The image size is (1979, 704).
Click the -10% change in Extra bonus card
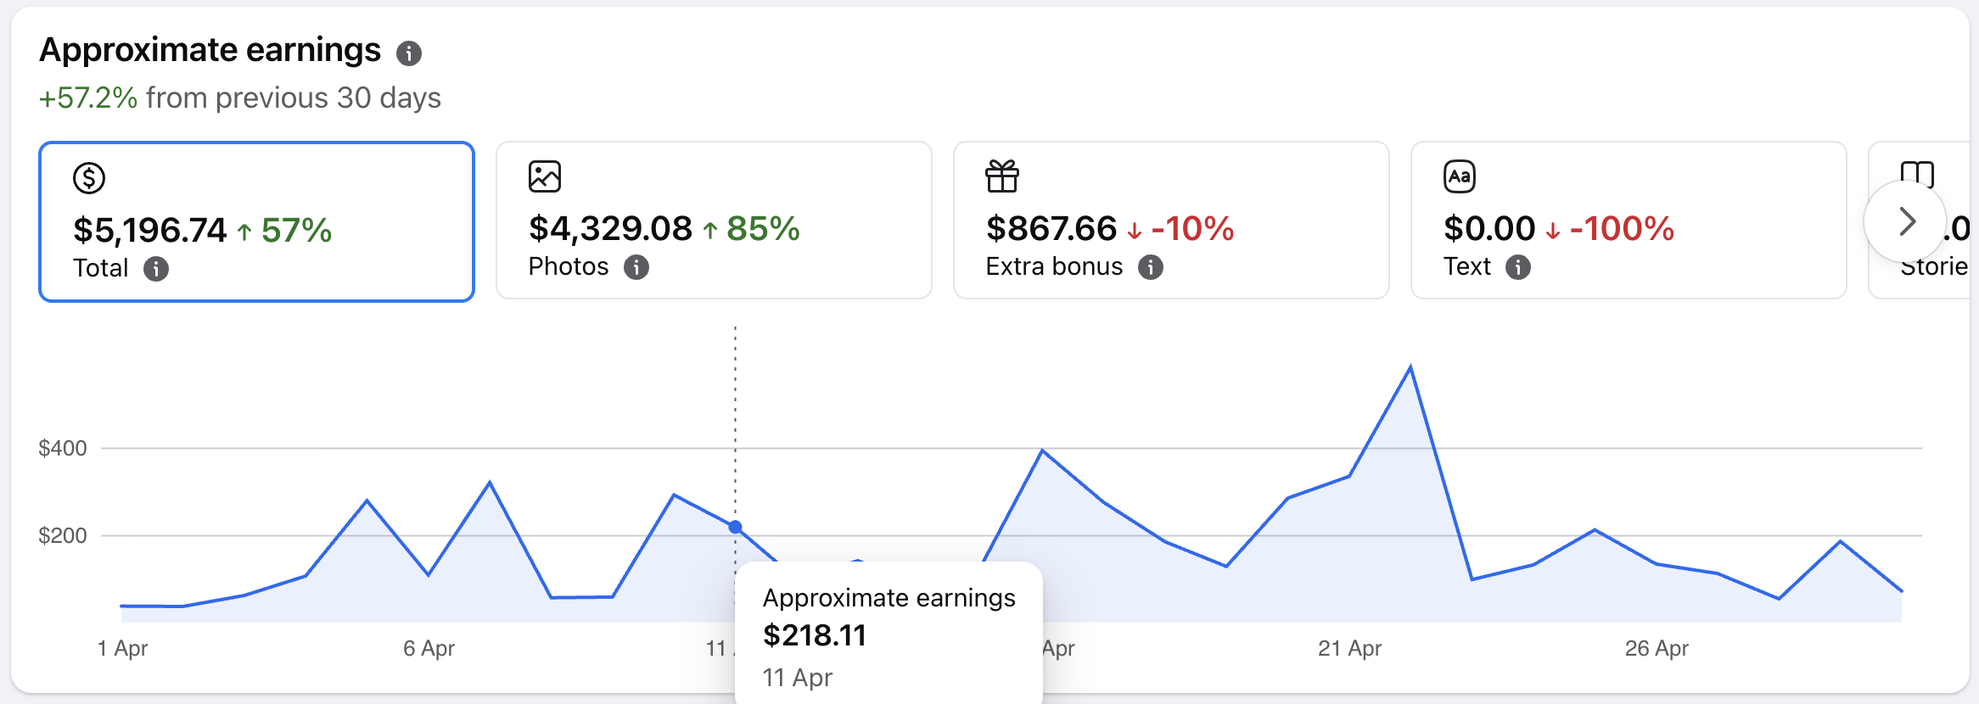click(x=1192, y=229)
